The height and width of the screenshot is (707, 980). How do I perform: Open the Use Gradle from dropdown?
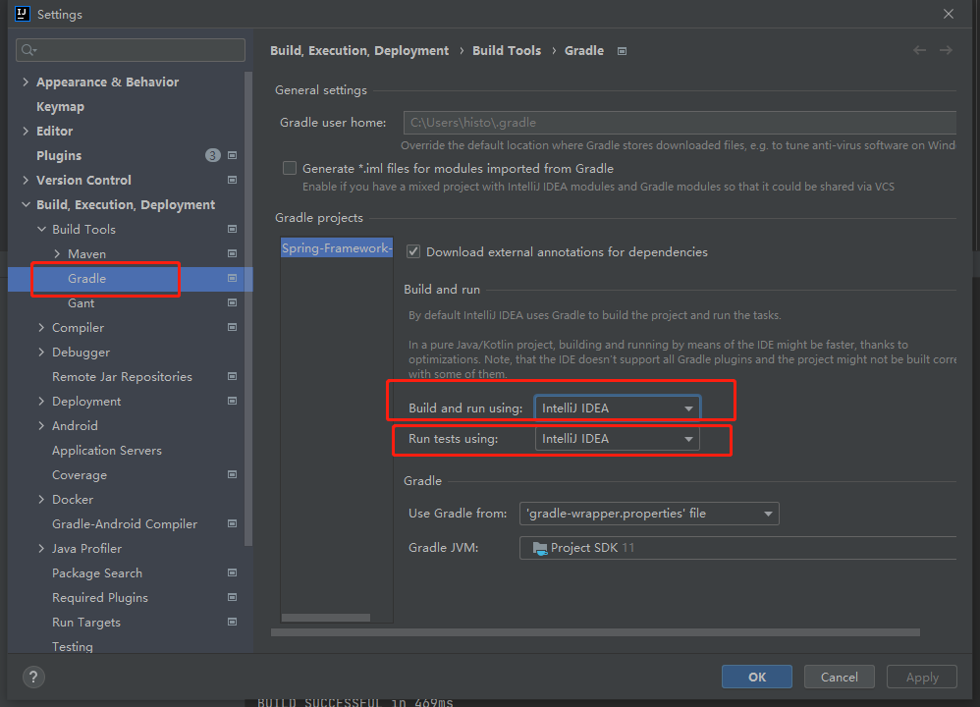(x=649, y=514)
